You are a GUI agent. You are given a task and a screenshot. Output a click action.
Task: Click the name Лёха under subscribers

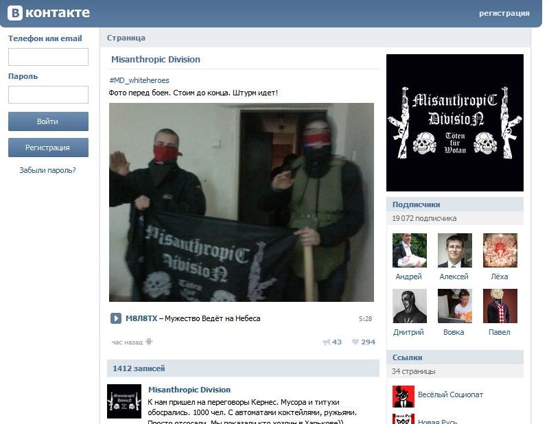(x=500, y=276)
